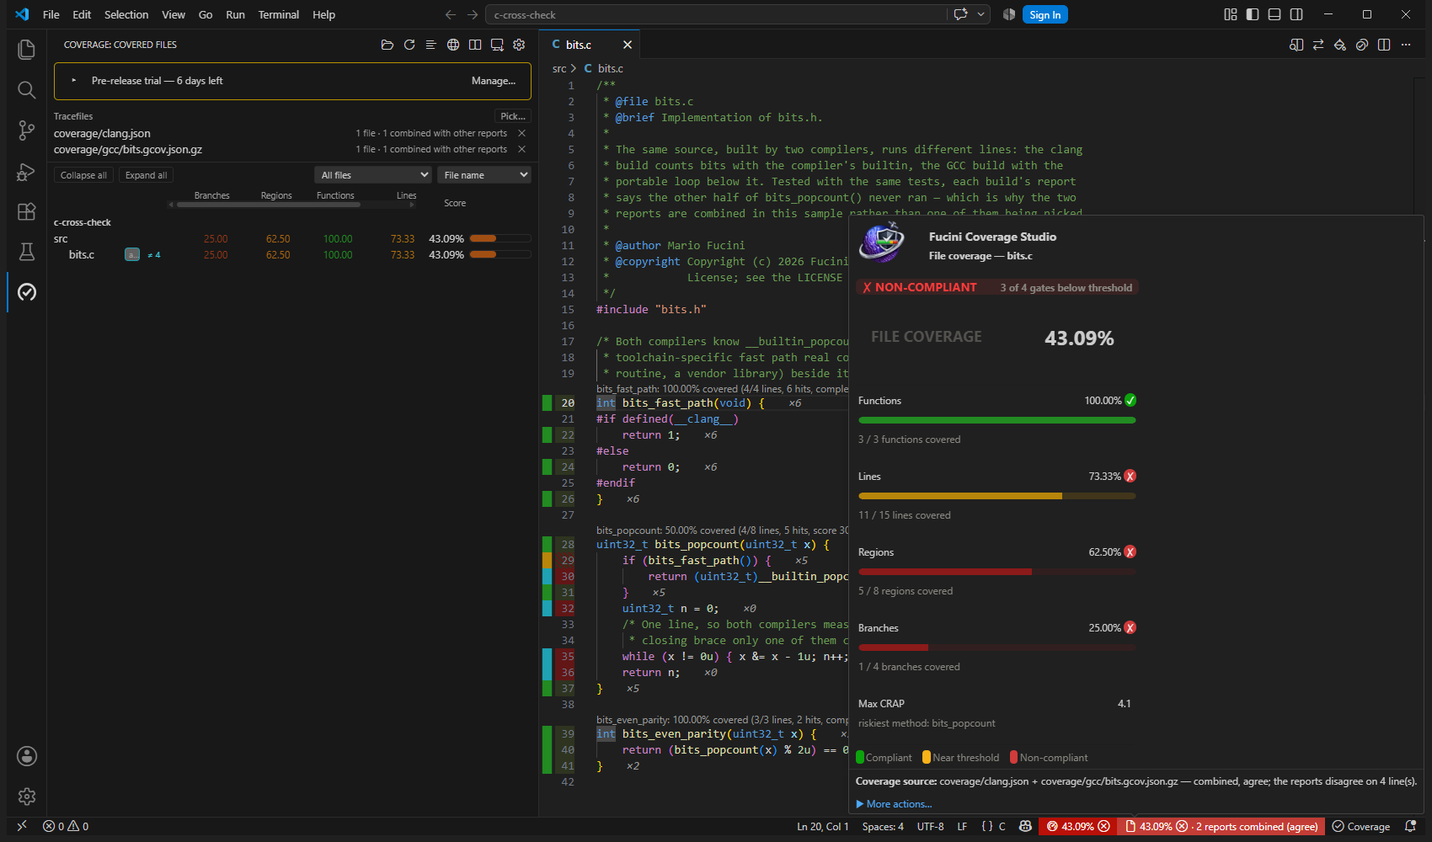The height and width of the screenshot is (842, 1432).
Task: Click the Collapse all button
Action: click(x=83, y=175)
